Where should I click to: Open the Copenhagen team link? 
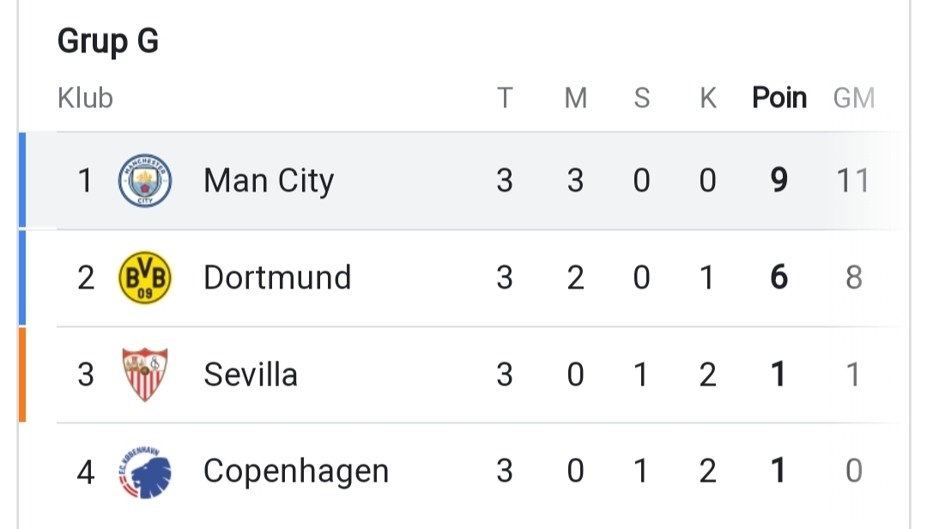tap(296, 471)
